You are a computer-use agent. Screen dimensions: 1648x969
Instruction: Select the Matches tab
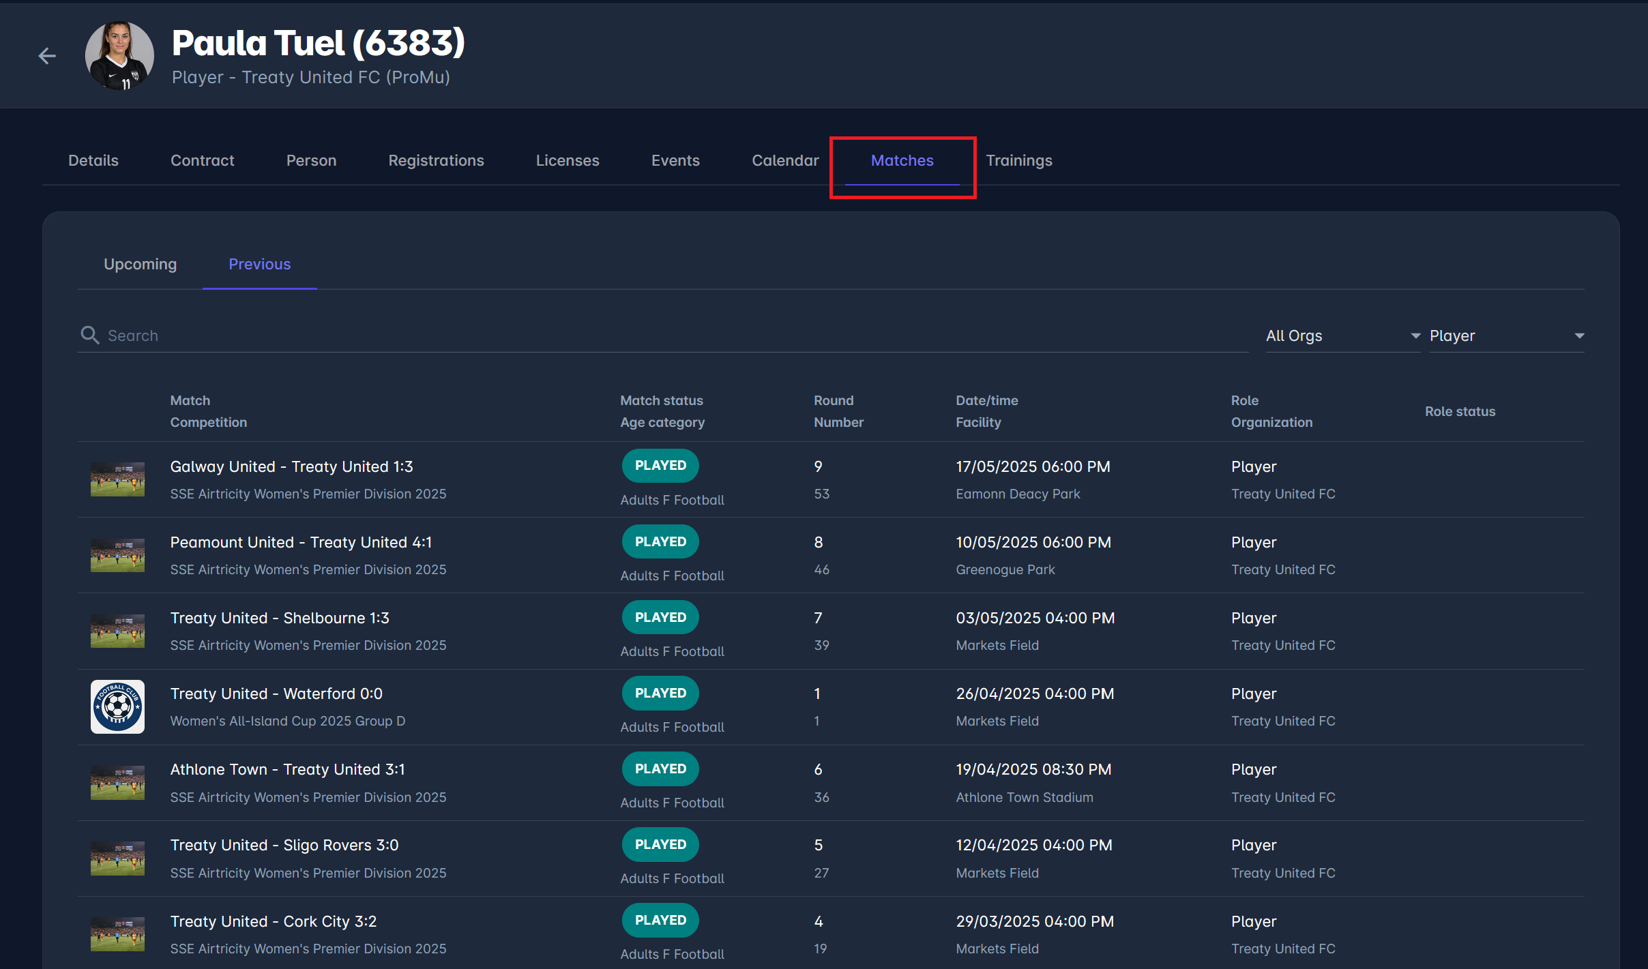click(x=902, y=160)
